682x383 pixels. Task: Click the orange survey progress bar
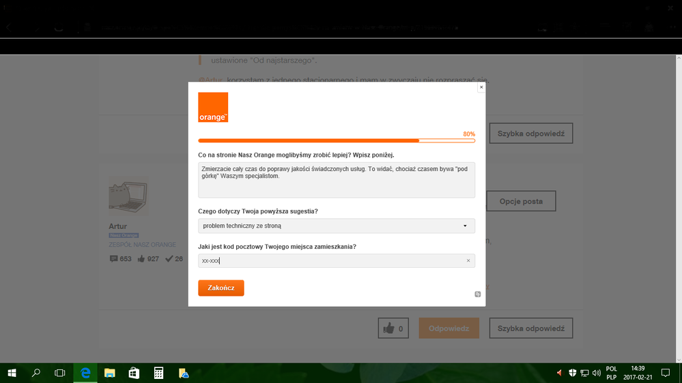tap(336, 140)
